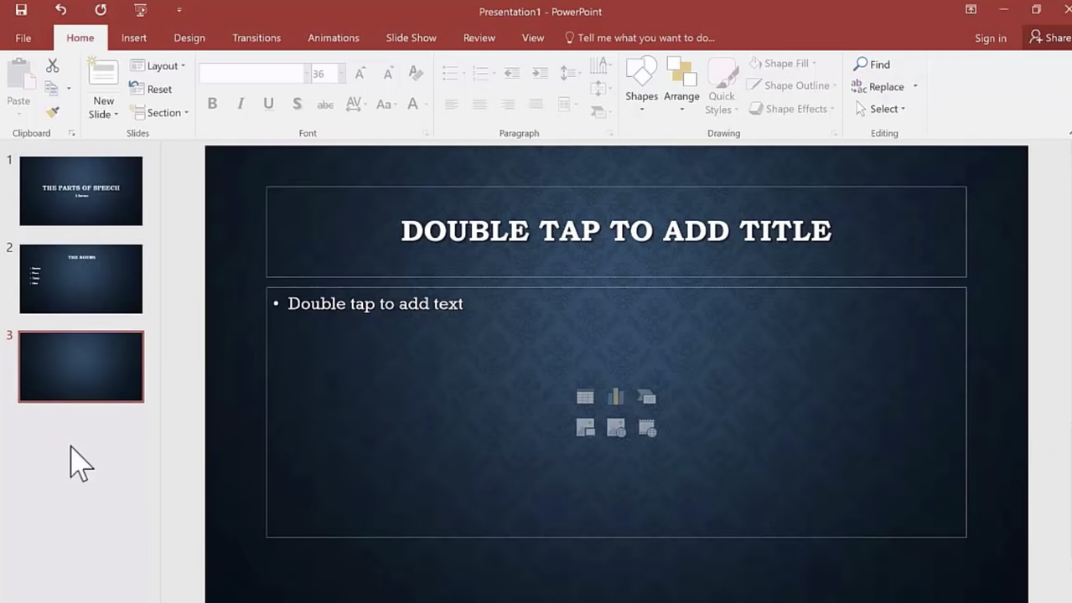The image size is (1072, 603).
Task: Expand the Layout dropdown
Action: [158, 66]
